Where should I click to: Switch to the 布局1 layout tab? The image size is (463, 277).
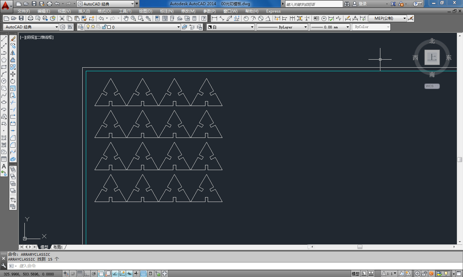coord(58,247)
